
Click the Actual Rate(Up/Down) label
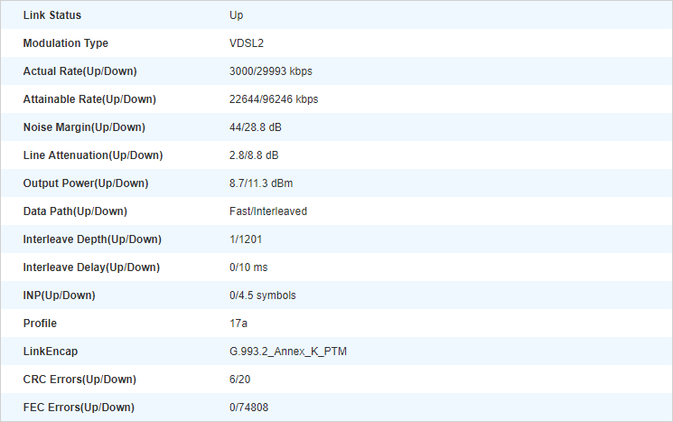[79, 71]
